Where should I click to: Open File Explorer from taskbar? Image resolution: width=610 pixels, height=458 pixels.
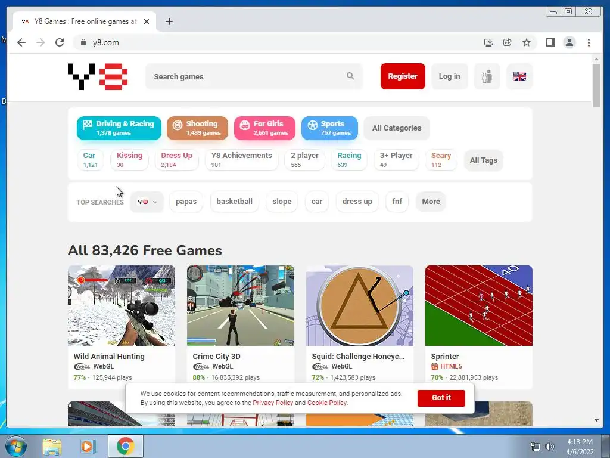point(52,446)
